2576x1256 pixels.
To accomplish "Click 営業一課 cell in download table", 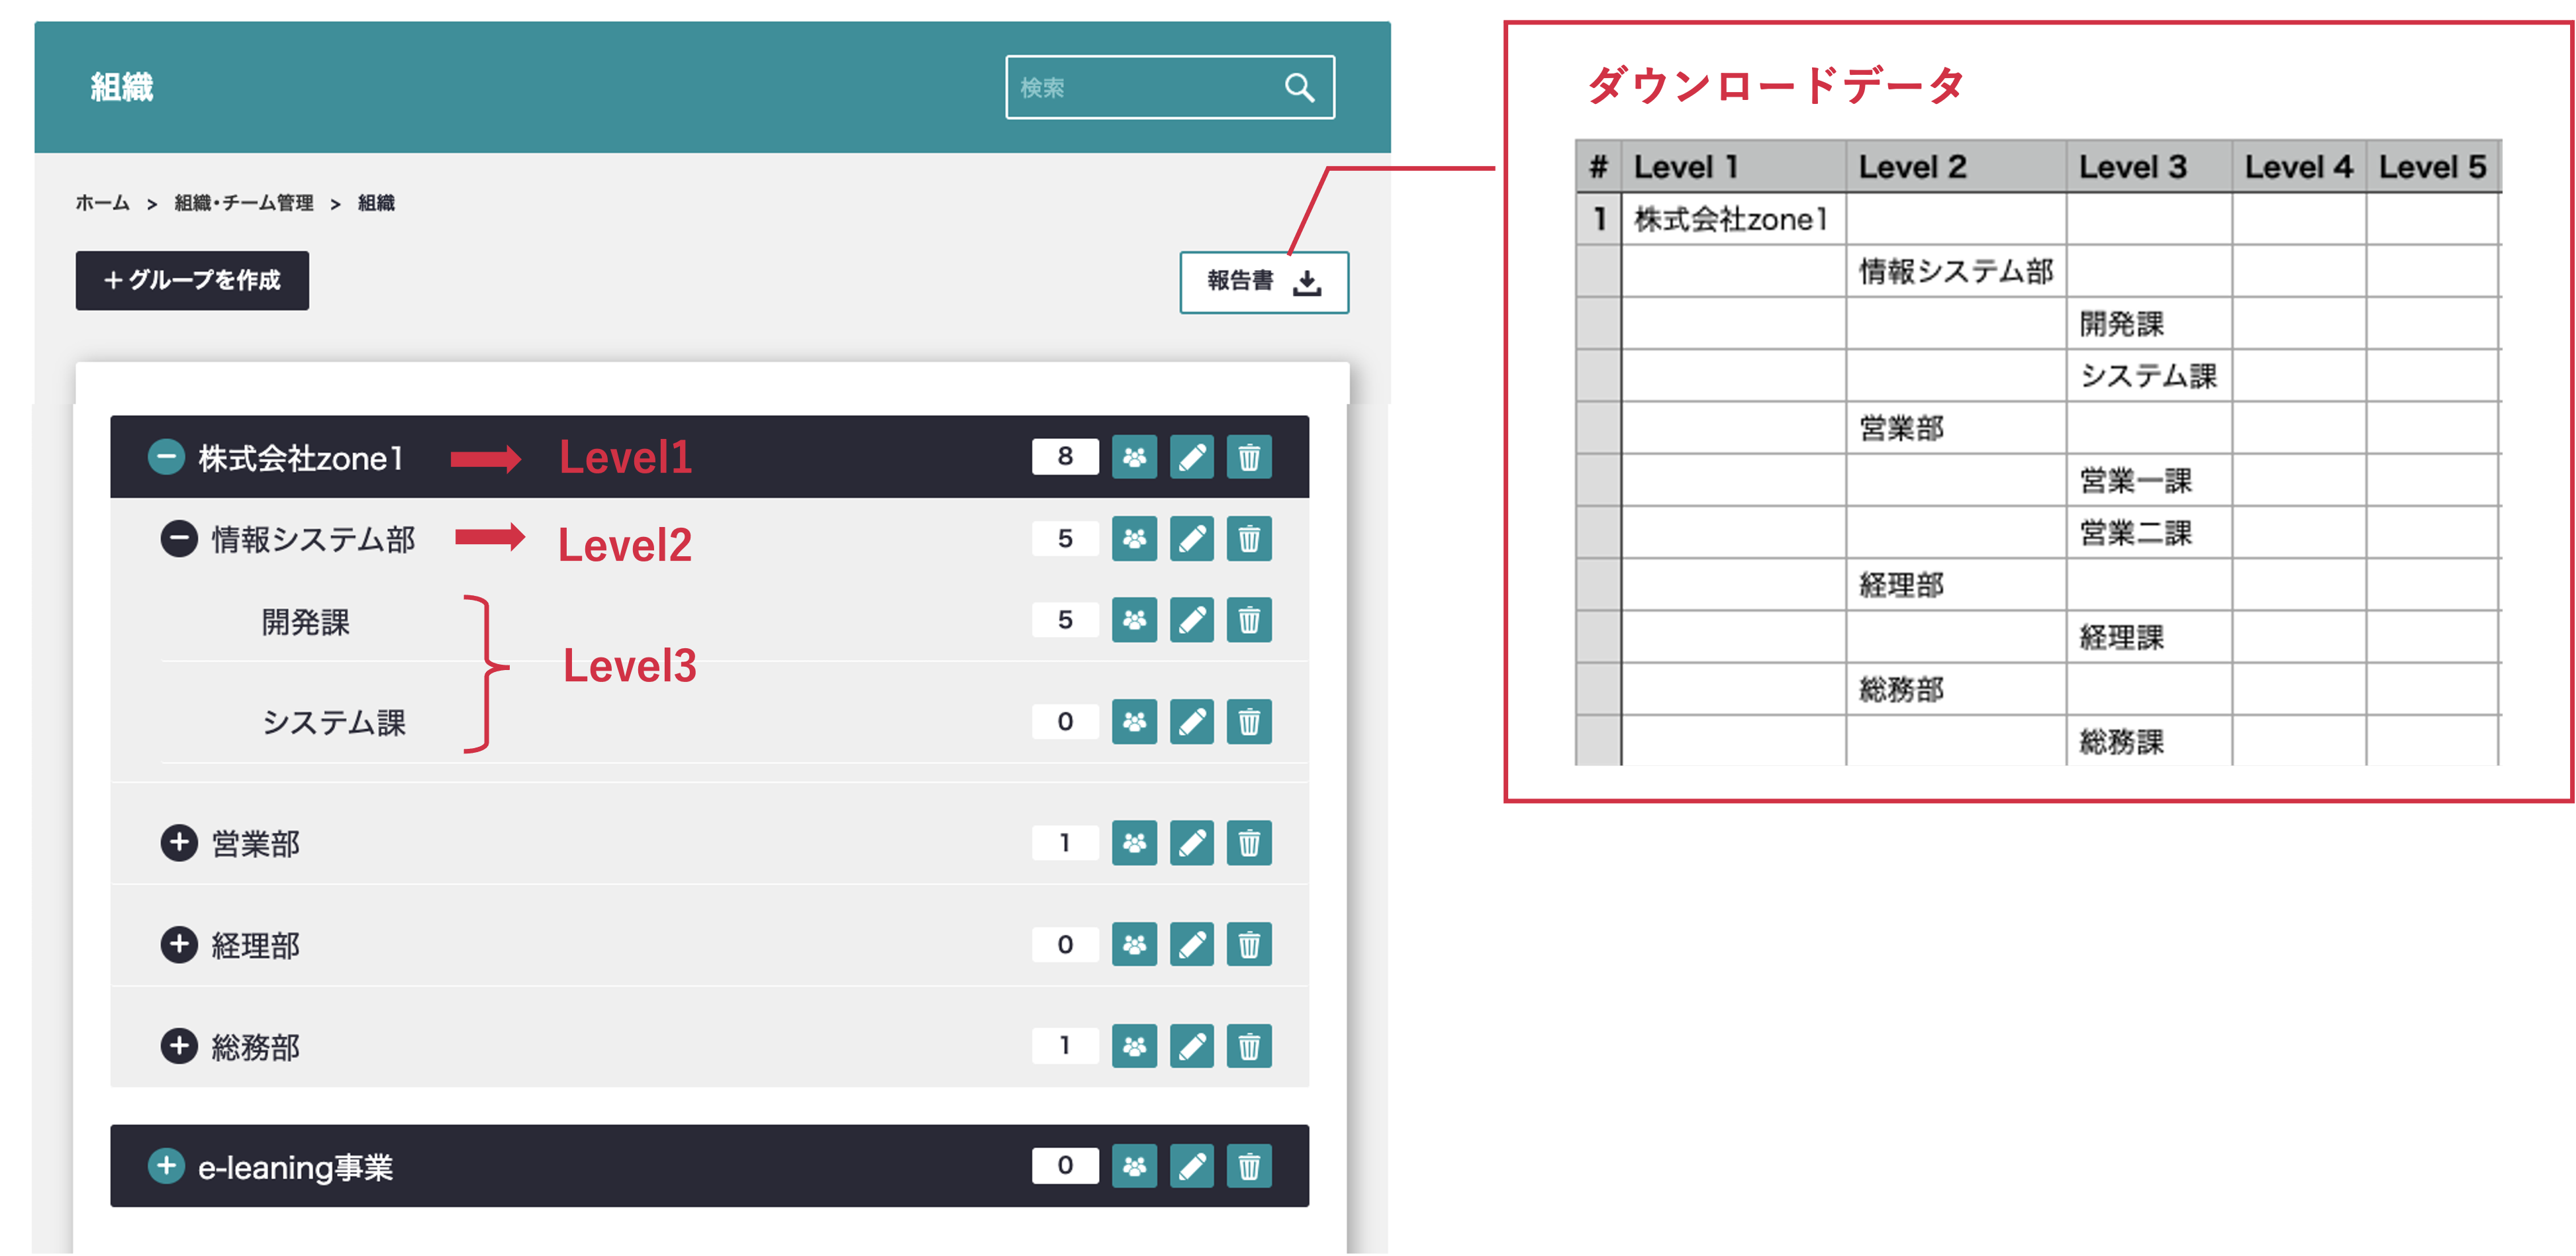I will coord(2149,480).
